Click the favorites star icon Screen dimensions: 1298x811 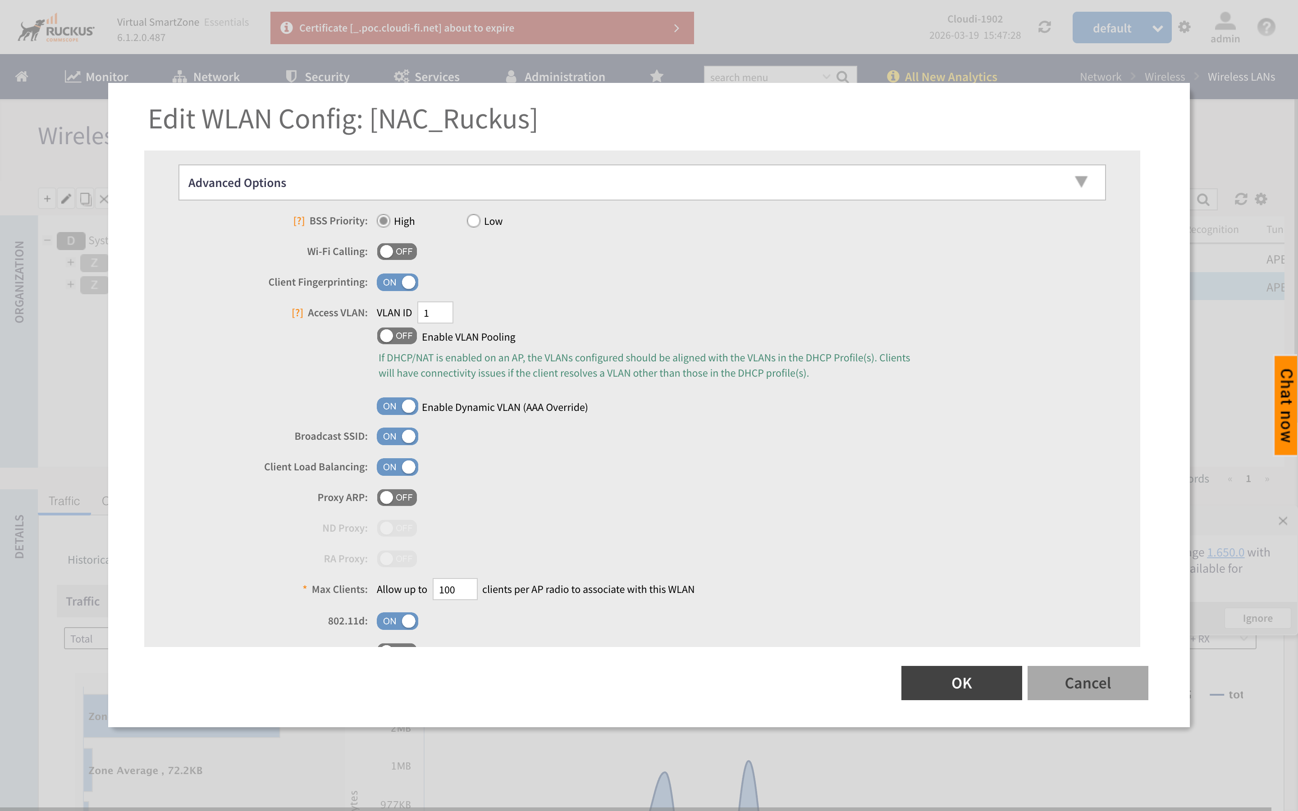click(657, 77)
